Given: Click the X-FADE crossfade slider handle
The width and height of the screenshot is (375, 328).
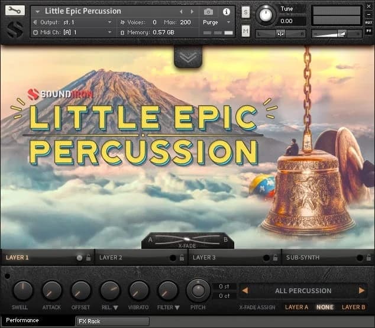Looking at the screenshot, I should [x=186, y=239].
